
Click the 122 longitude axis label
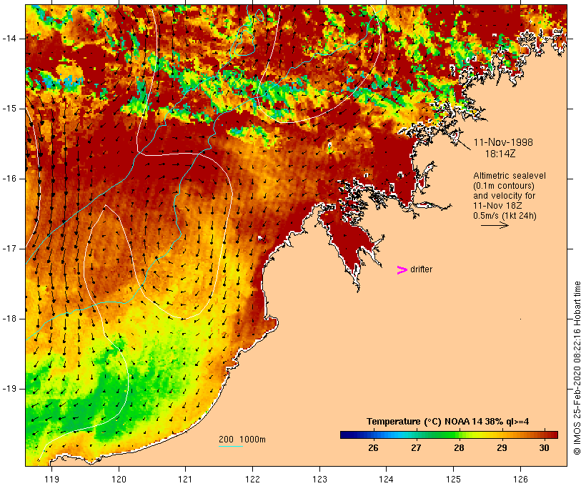pyautogui.click(x=252, y=479)
